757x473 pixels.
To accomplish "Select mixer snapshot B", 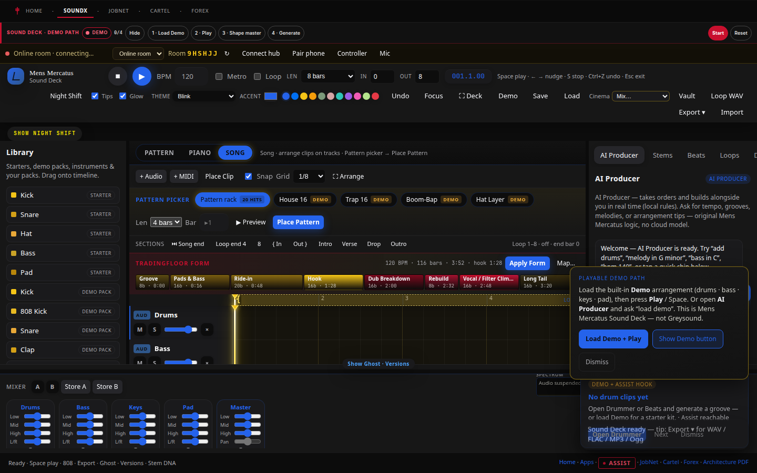I will pos(52,387).
